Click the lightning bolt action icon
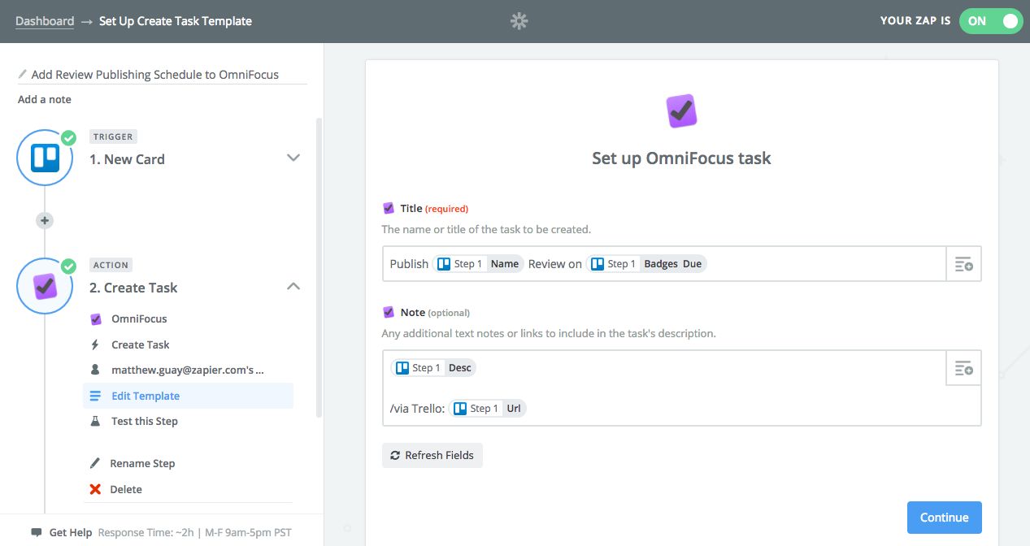 click(x=95, y=344)
